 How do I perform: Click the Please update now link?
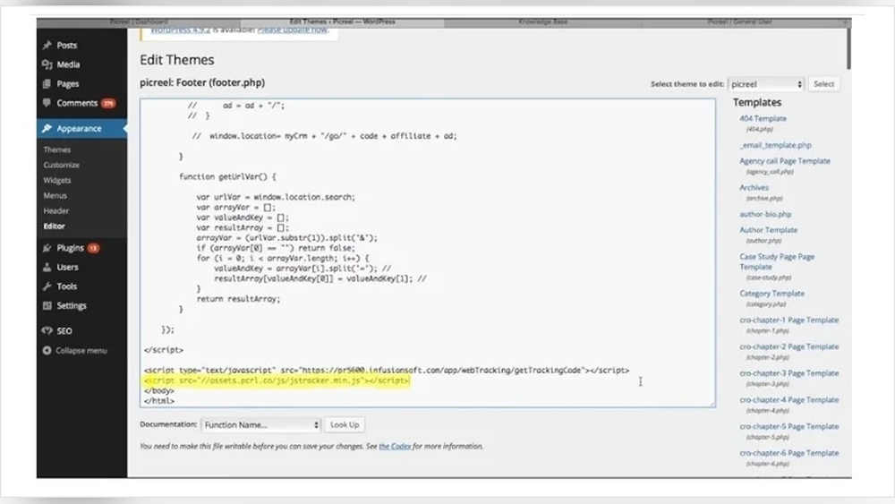tap(293, 30)
